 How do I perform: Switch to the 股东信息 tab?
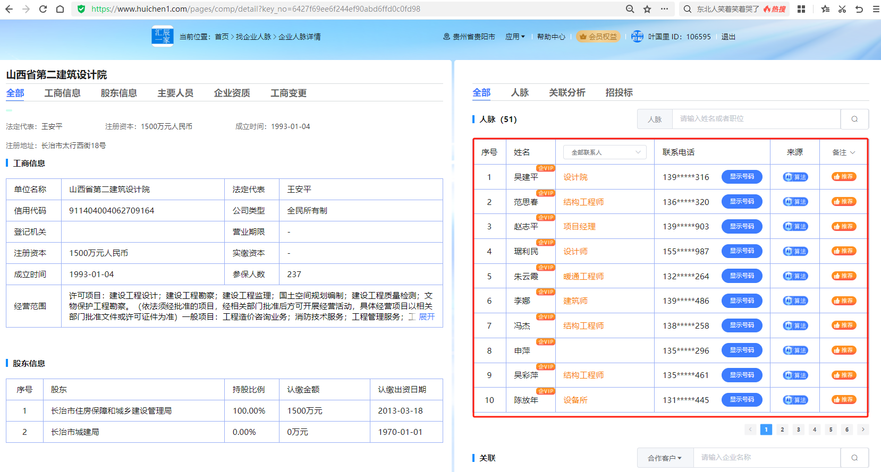tap(119, 93)
